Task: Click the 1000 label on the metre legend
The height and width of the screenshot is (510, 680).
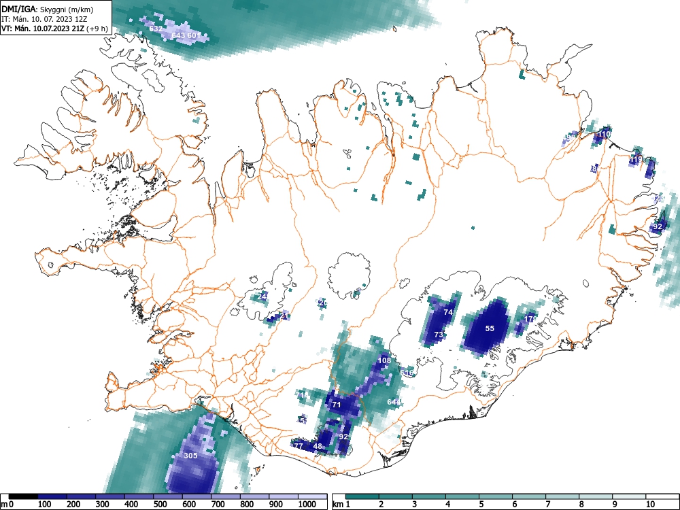Action: click(x=306, y=505)
